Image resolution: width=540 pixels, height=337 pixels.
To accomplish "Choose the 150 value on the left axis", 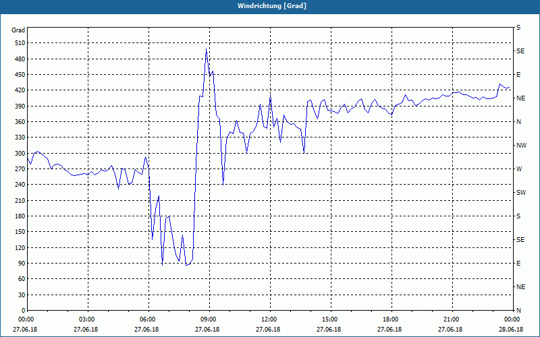I will coord(20,232).
